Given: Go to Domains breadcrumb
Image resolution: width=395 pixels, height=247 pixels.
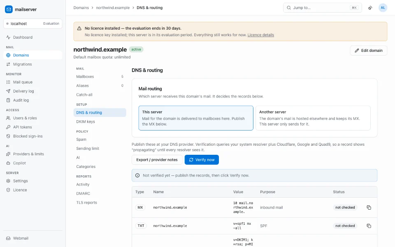Looking at the screenshot, I should 81,8.
